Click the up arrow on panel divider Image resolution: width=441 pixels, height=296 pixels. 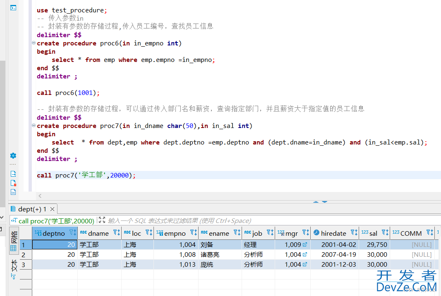(316, 201)
